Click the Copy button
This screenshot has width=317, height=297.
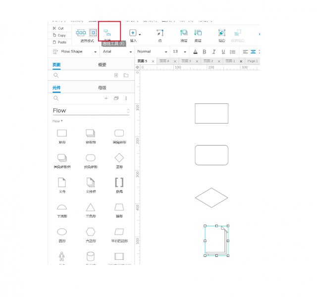coord(59,35)
